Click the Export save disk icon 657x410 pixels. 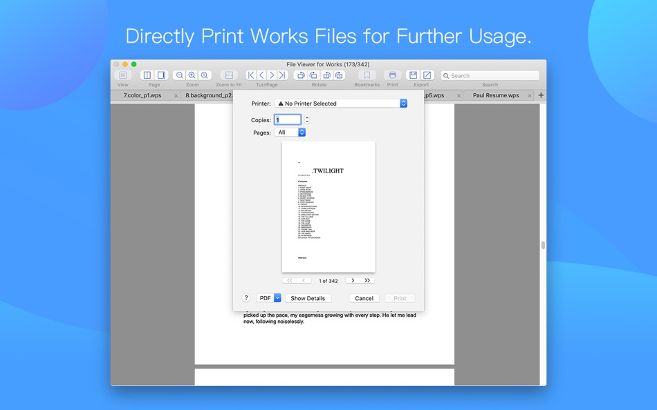tap(413, 75)
